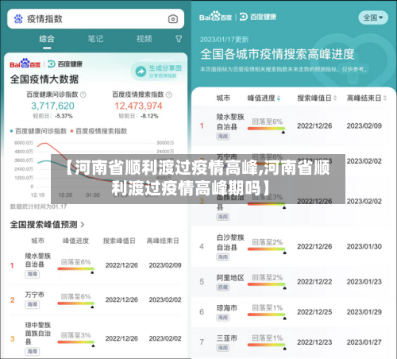Viewport: 397px width, 359px height.
Task: Sort by 高峰结束日 column in right table
Action: coord(367,98)
